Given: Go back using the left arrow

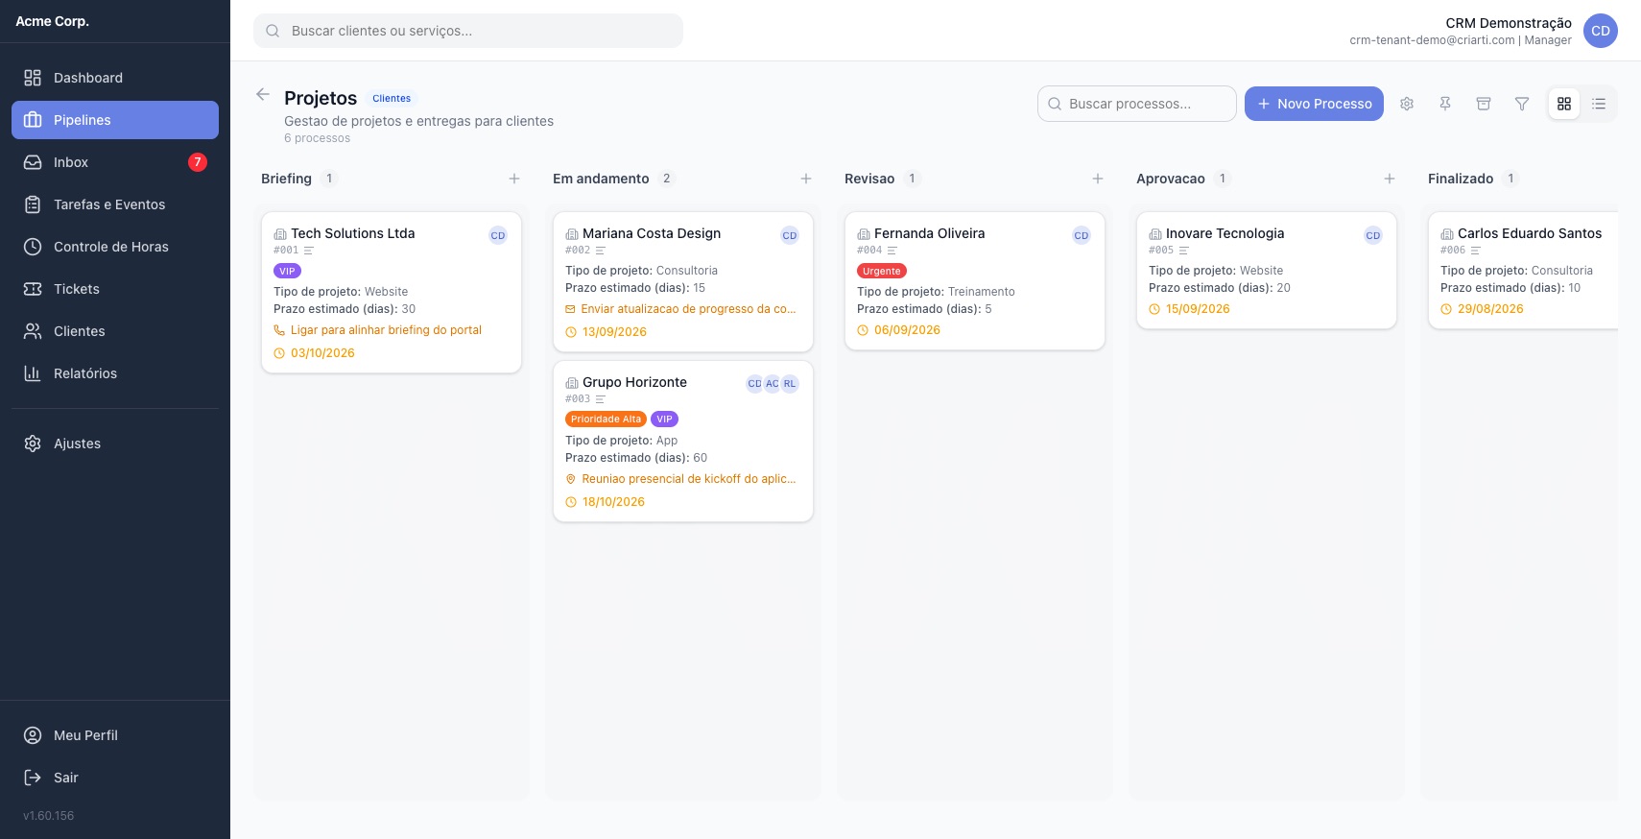Looking at the screenshot, I should pos(263,94).
